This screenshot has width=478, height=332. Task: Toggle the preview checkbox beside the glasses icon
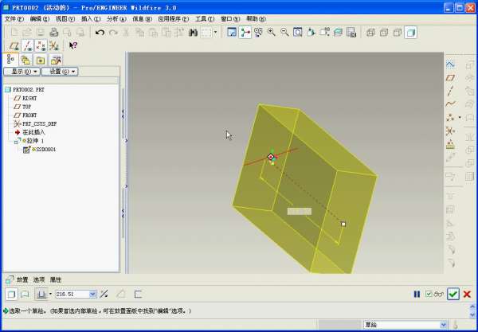(x=429, y=294)
